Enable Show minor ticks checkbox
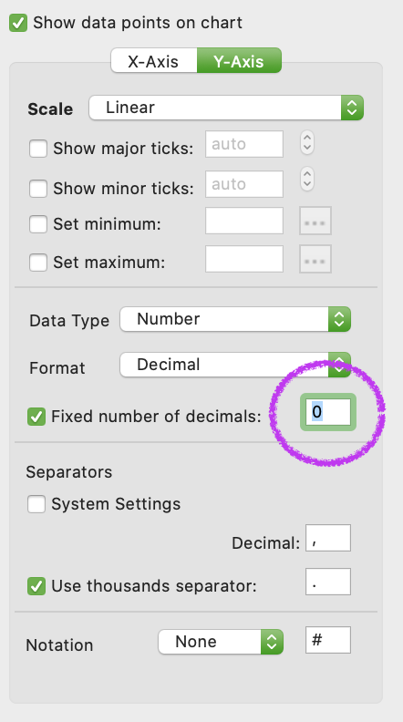This screenshot has height=722, width=403. point(38,189)
